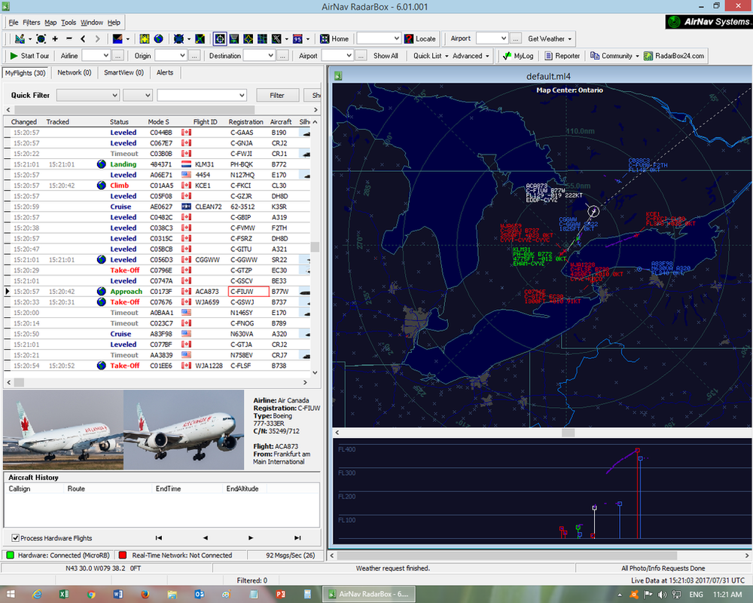Switch to the Network (0) tab
This screenshot has height=603, width=753.
pos(74,72)
